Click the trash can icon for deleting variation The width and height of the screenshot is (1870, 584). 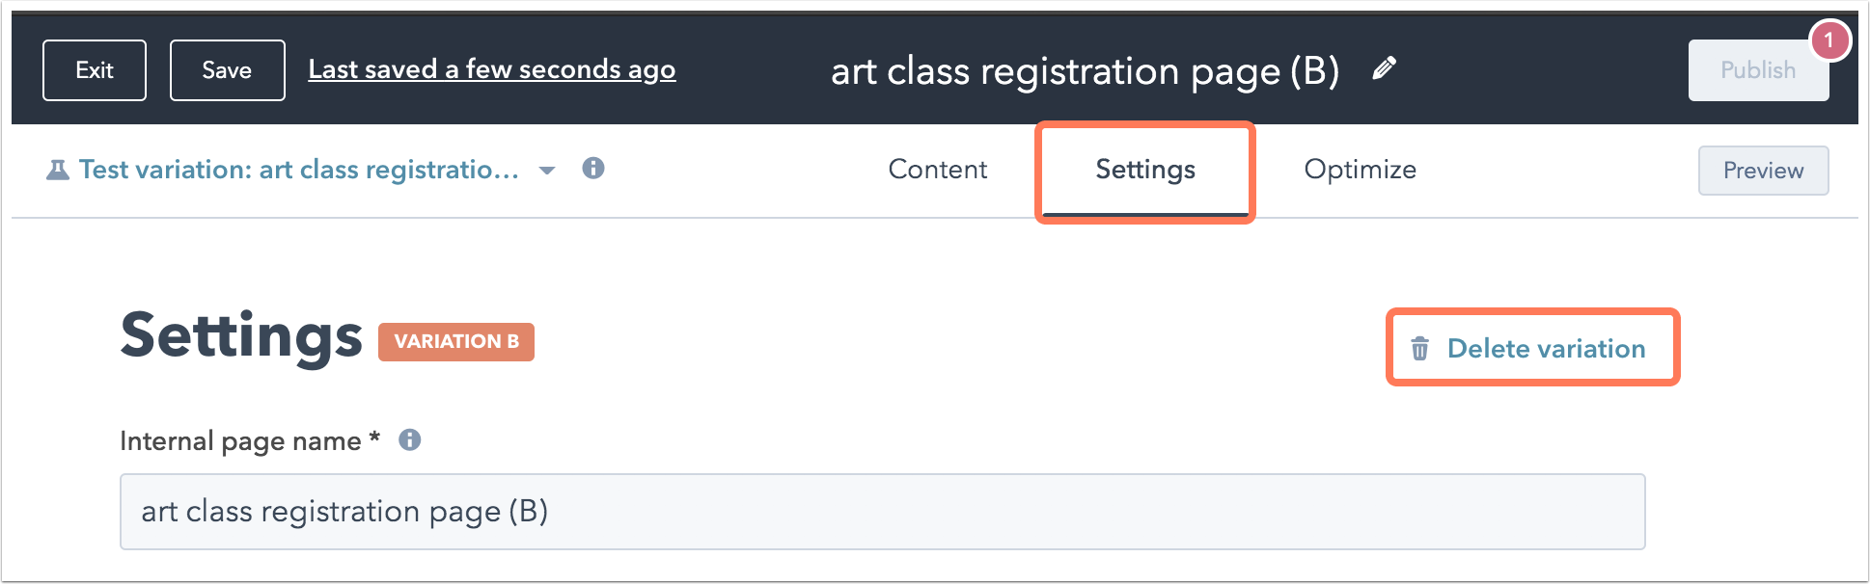[x=1420, y=348]
